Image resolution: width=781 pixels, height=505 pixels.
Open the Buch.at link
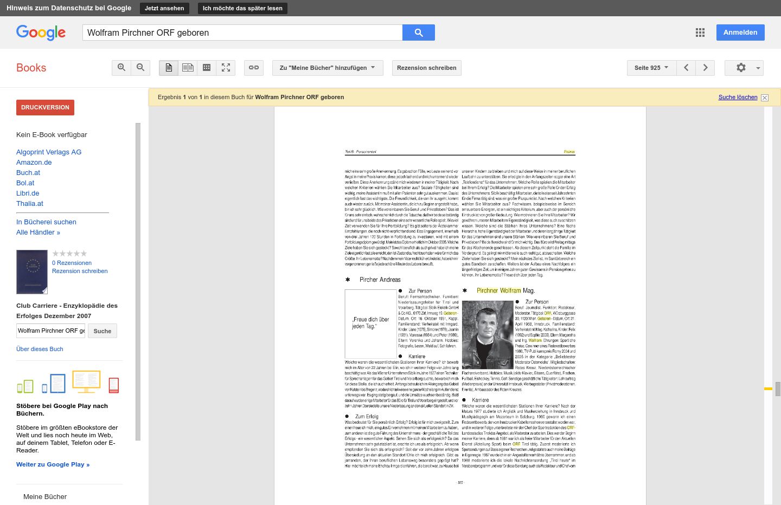(28, 173)
